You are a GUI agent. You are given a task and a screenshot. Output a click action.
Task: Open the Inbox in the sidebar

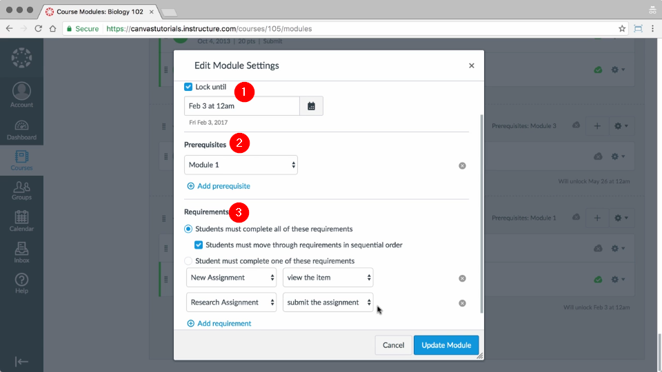(x=21, y=252)
